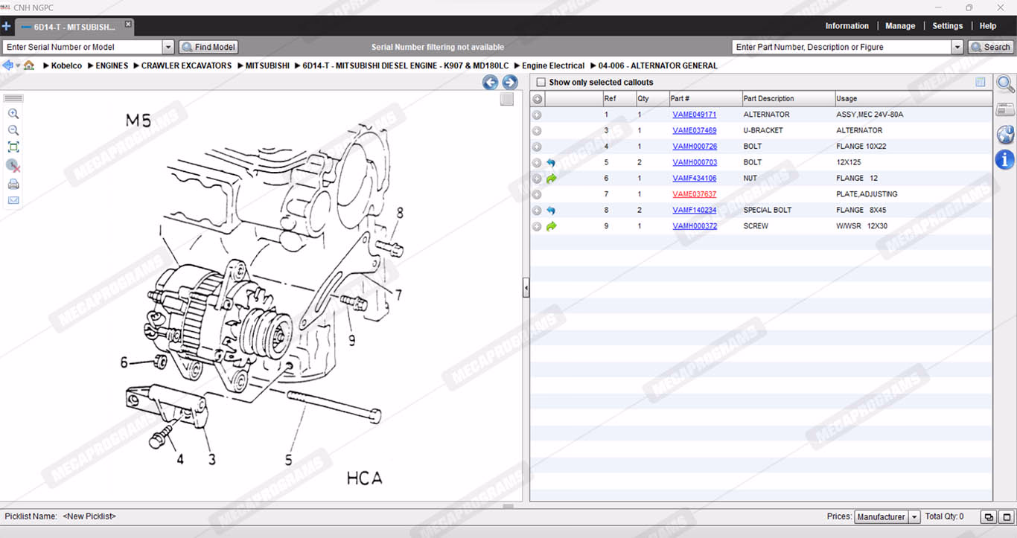
Task: Toggle the square checkbox above the diagram
Action: [x=507, y=100]
